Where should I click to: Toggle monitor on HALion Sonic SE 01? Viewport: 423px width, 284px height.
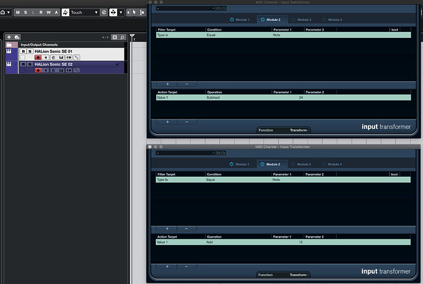point(45,58)
